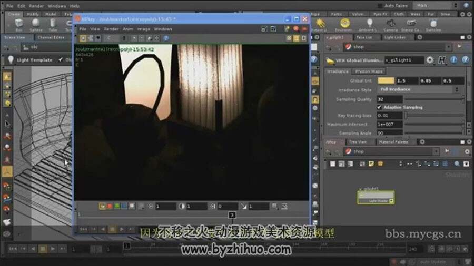
Task: Select the arrow select tool in viewport toolbar
Action: coord(7,124)
